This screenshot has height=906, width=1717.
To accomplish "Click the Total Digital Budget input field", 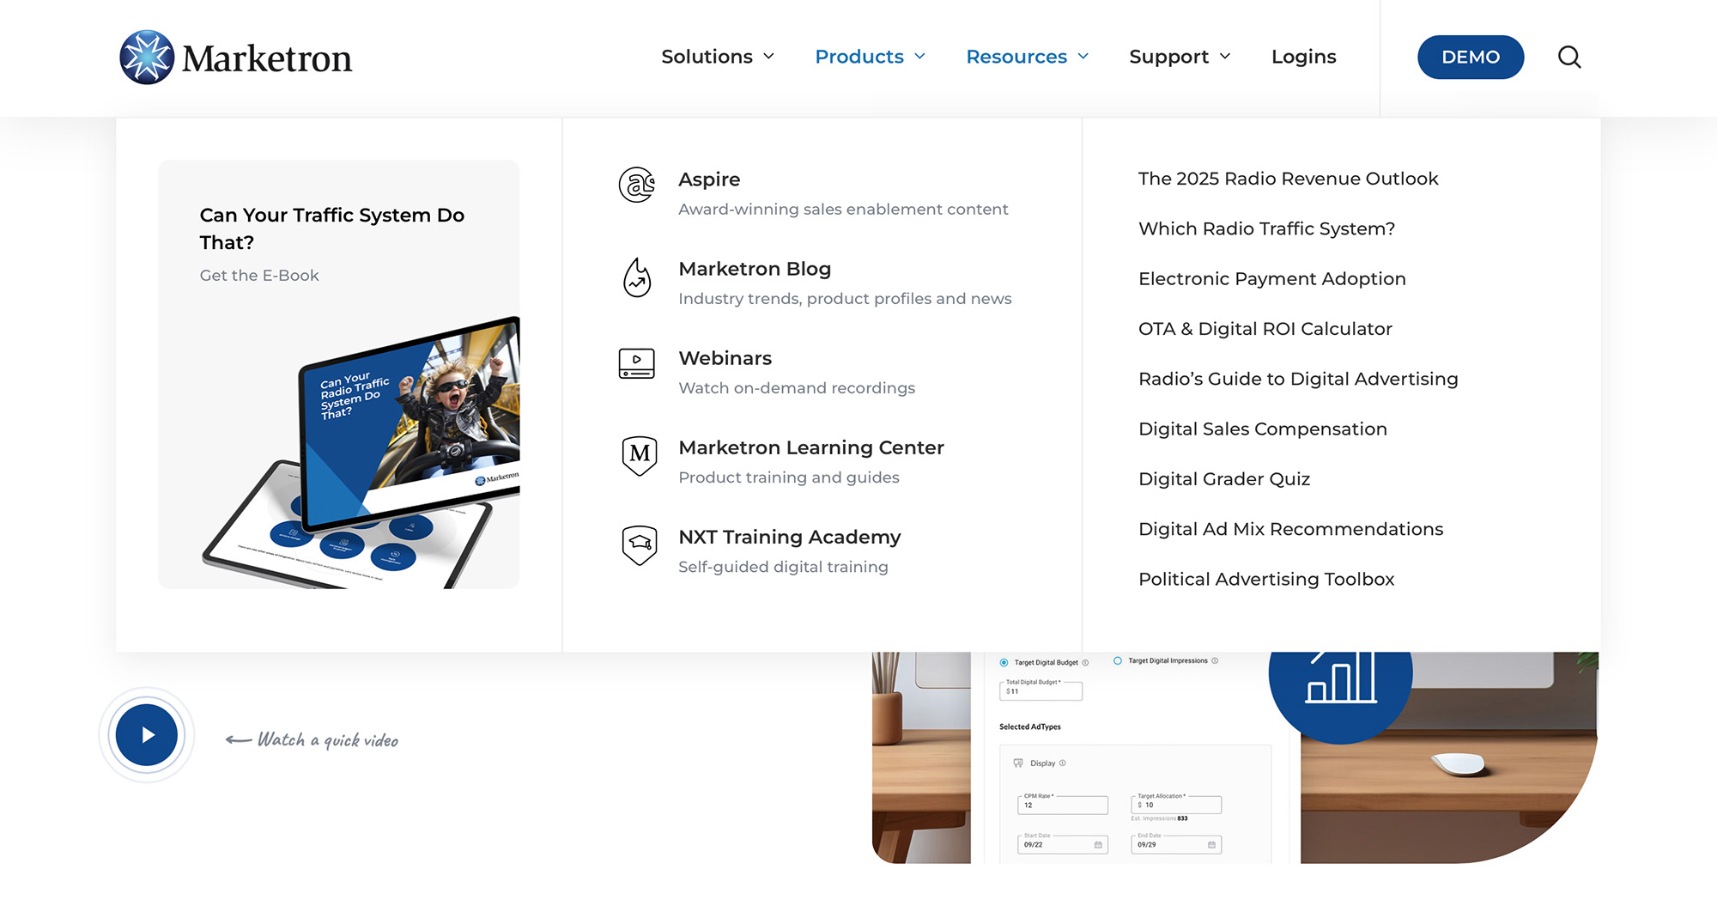I will pyautogui.click(x=1041, y=690).
